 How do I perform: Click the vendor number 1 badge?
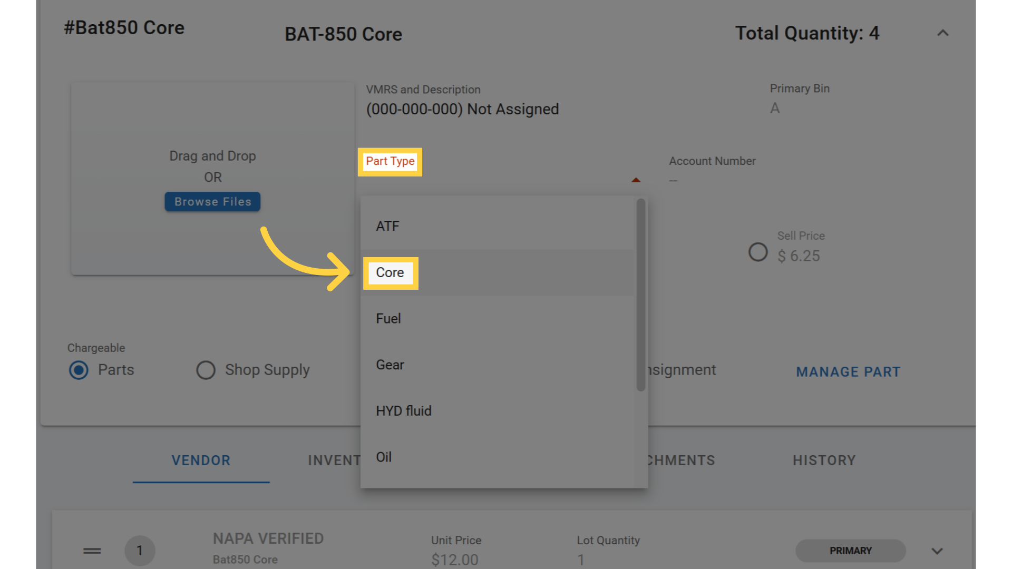[x=140, y=551]
